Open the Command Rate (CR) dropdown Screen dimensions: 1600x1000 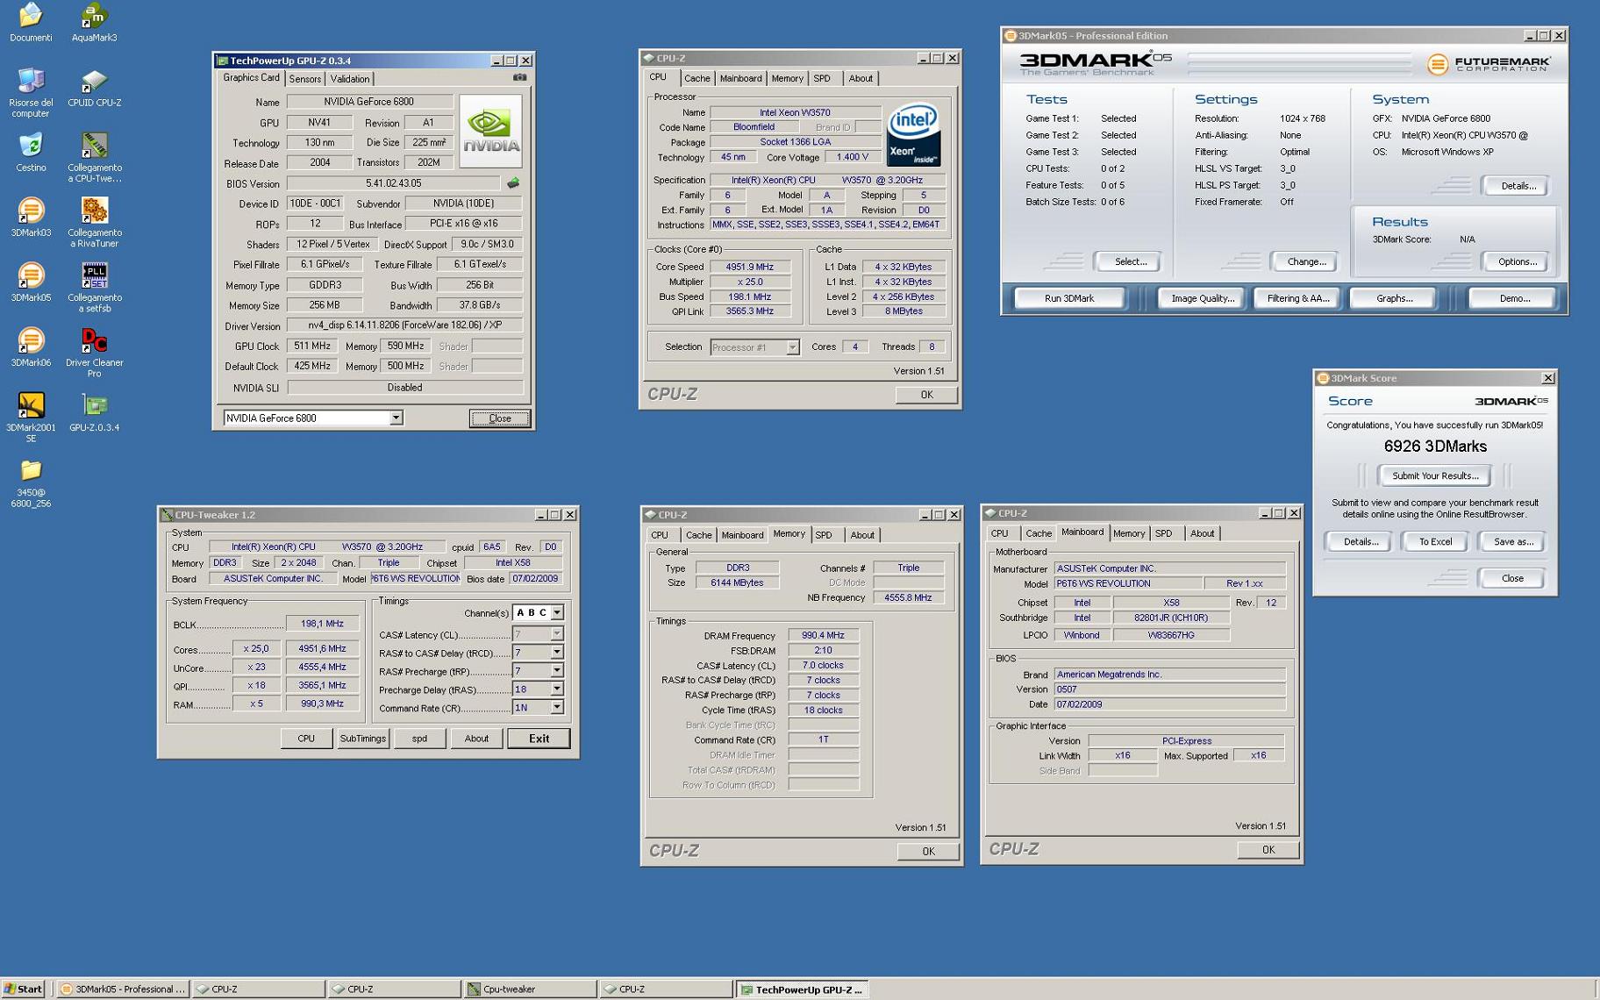pos(556,707)
